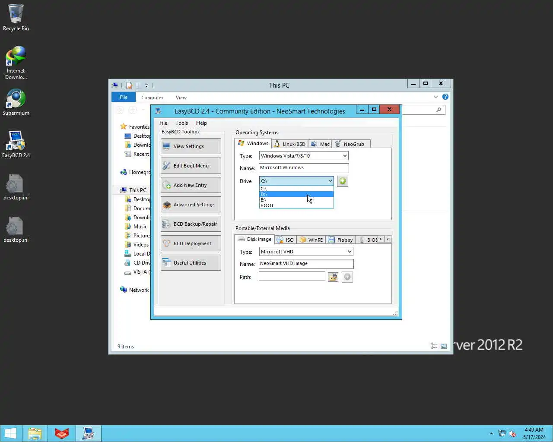This screenshot has height=442, width=553.
Task: Click Recycle Bin desktop icon
Action: coord(16,18)
